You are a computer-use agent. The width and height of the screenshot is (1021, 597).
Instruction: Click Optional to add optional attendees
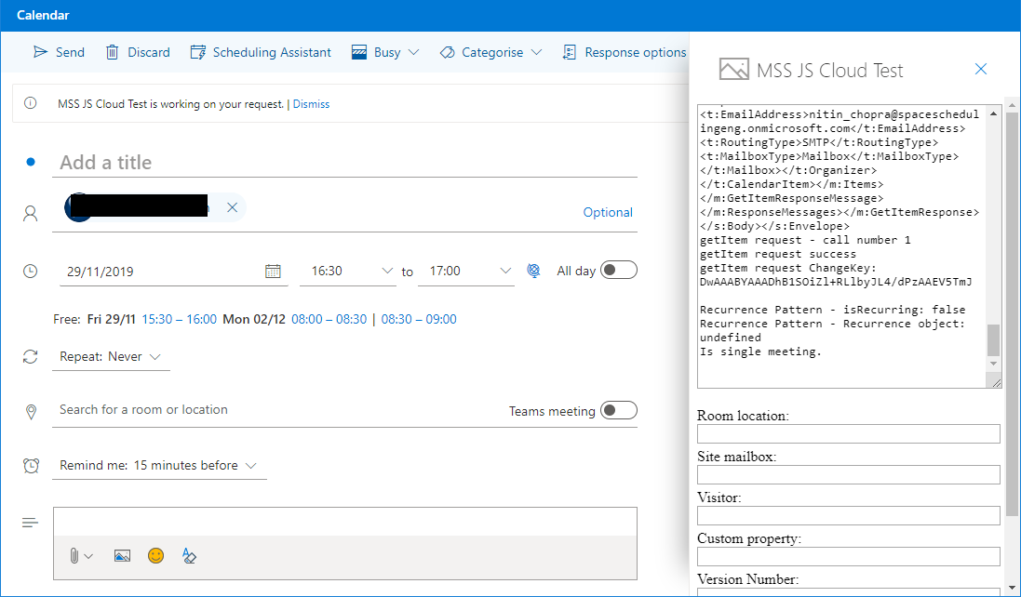[x=607, y=212]
